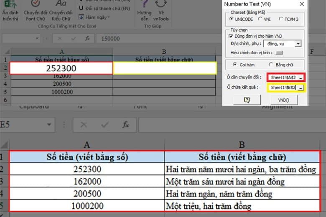Viewport: 326px width, 217px height.
Task: Open Chuyển đổi Font Chữ tool
Action: 36,10
